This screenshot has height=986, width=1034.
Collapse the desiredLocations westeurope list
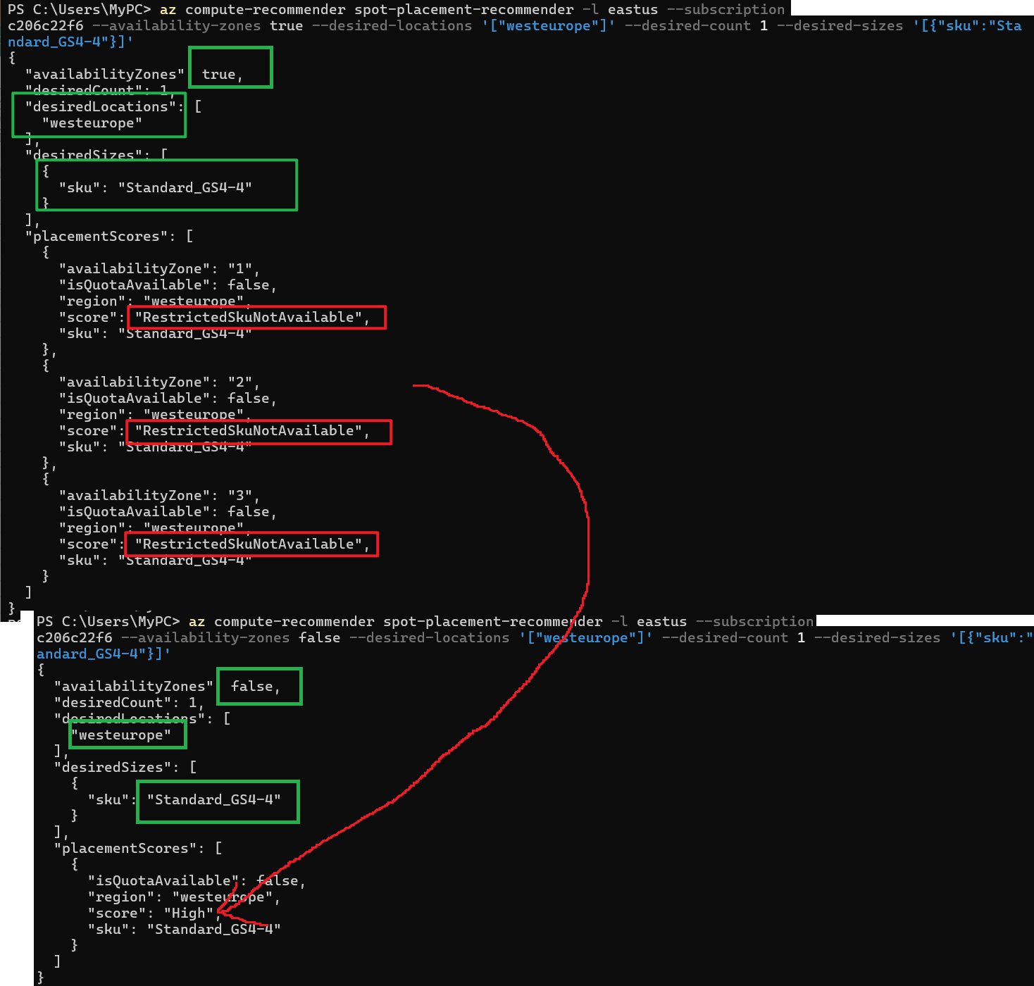click(99, 115)
